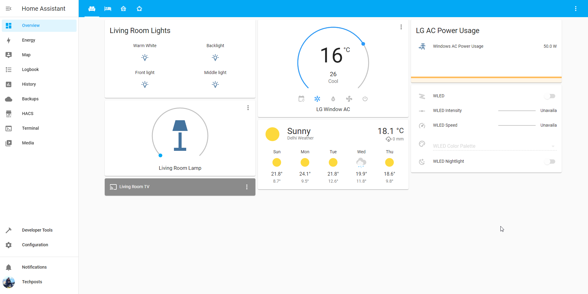Turn on the WLED toggle
588x294 pixels.
(x=550, y=96)
